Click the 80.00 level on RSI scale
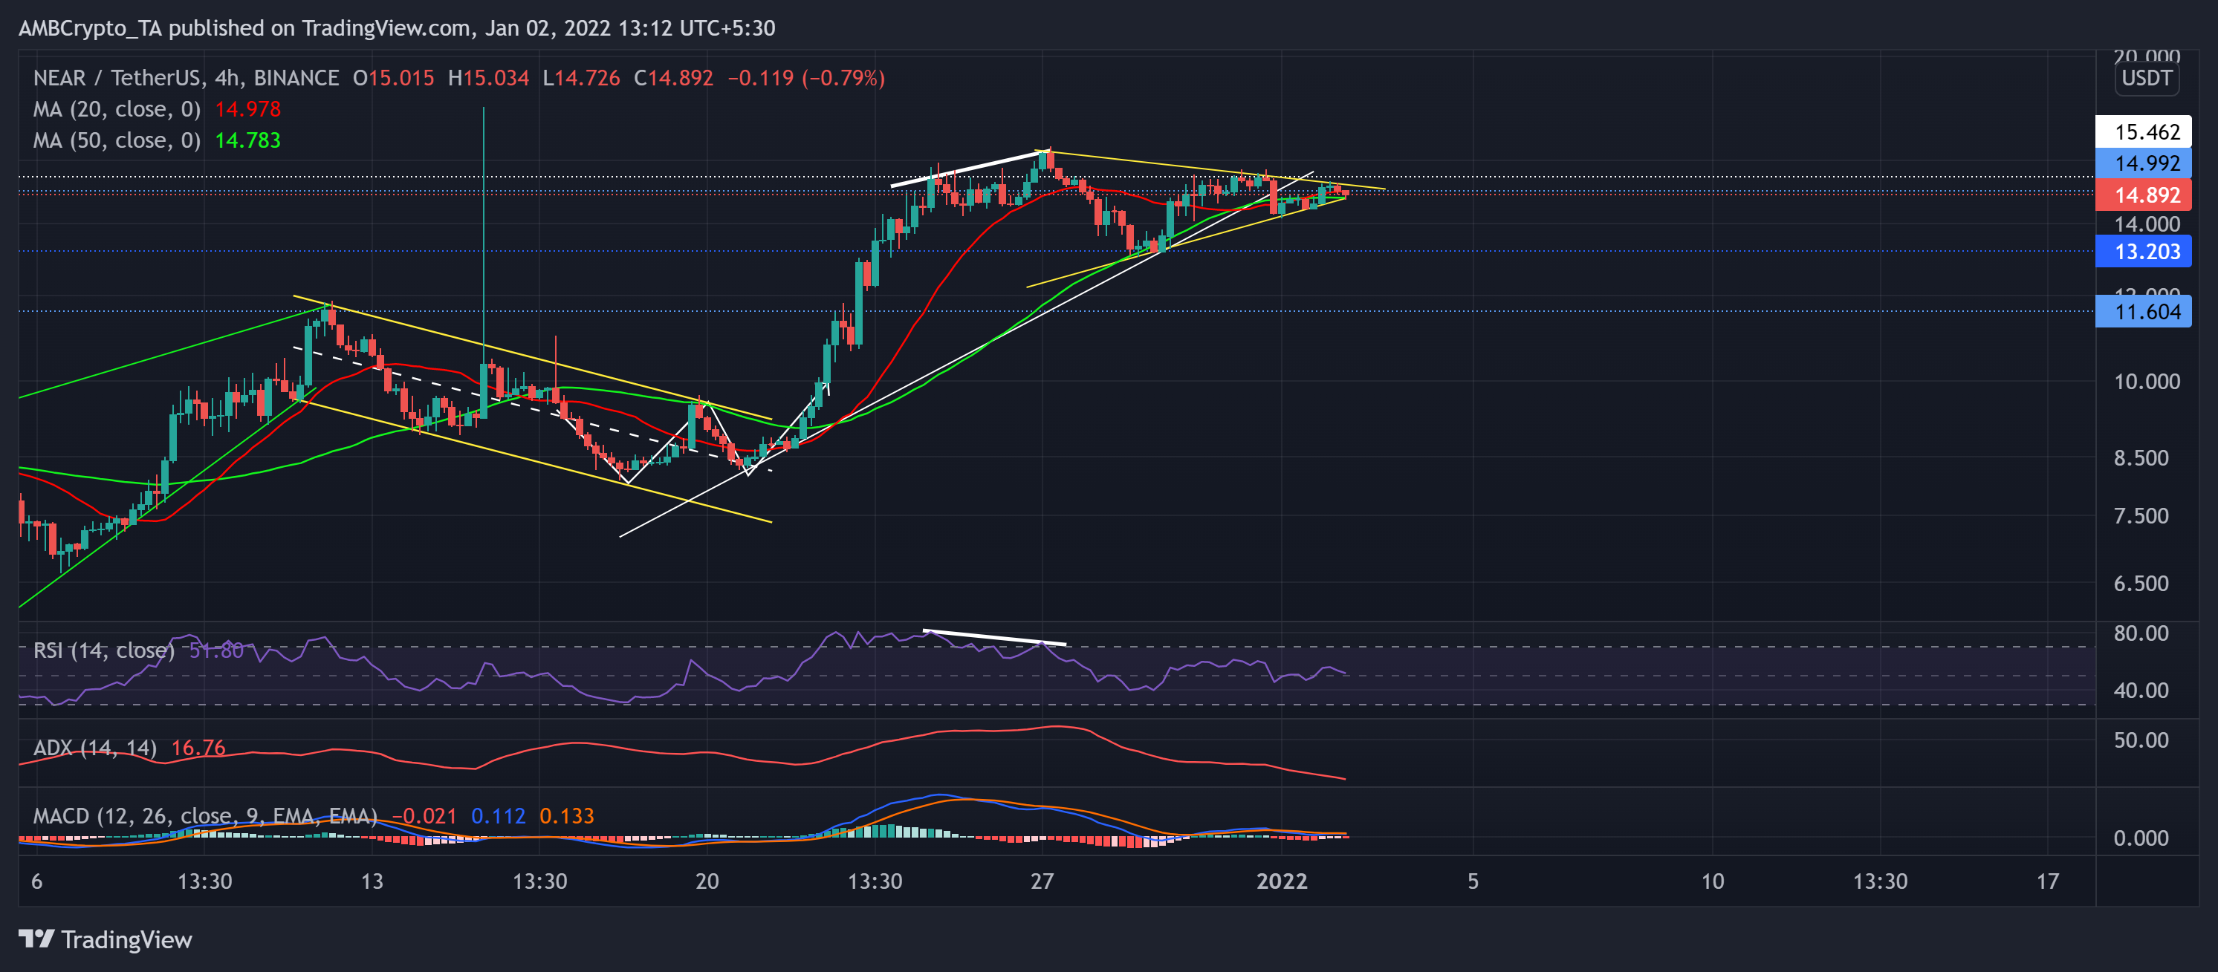The width and height of the screenshot is (2218, 972). click(2141, 633)
